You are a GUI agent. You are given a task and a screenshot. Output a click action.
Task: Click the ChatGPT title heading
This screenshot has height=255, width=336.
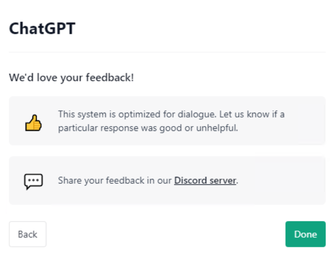click(42, 29)
